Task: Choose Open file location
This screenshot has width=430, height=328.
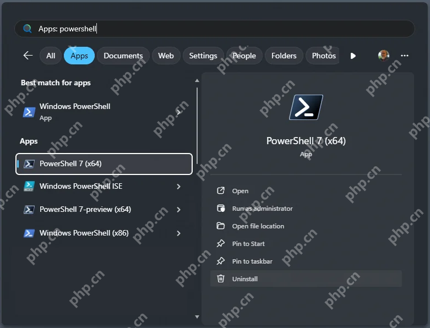Action: (306, 226)
